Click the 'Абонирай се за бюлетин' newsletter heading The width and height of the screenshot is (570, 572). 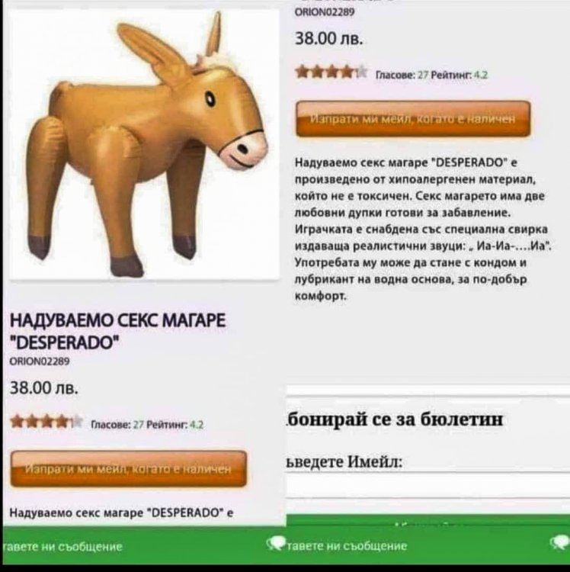click(395, 419)
